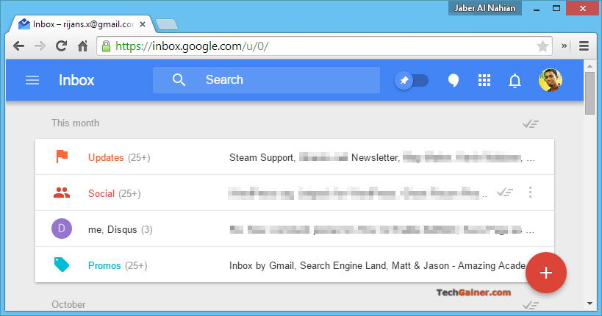Open the main hamburger menu

32,80
